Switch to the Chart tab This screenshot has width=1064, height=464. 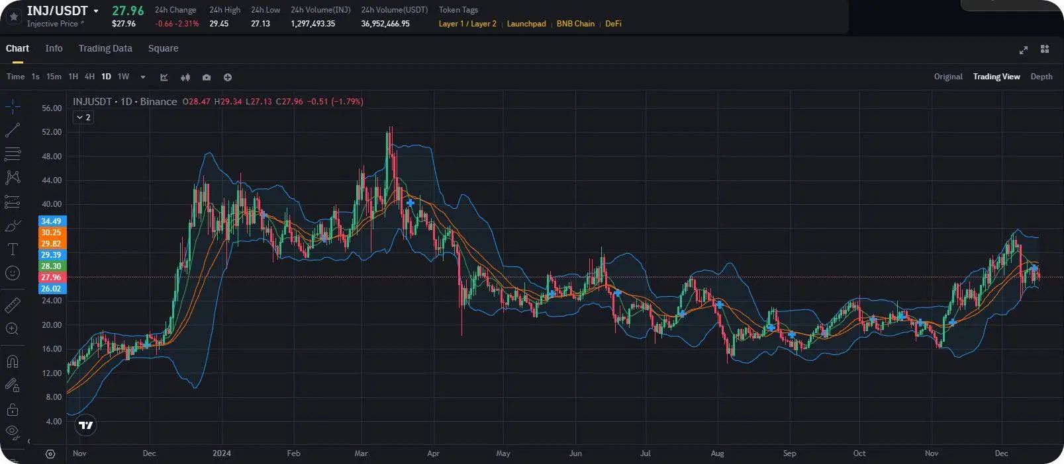click(x=17, y=48)
